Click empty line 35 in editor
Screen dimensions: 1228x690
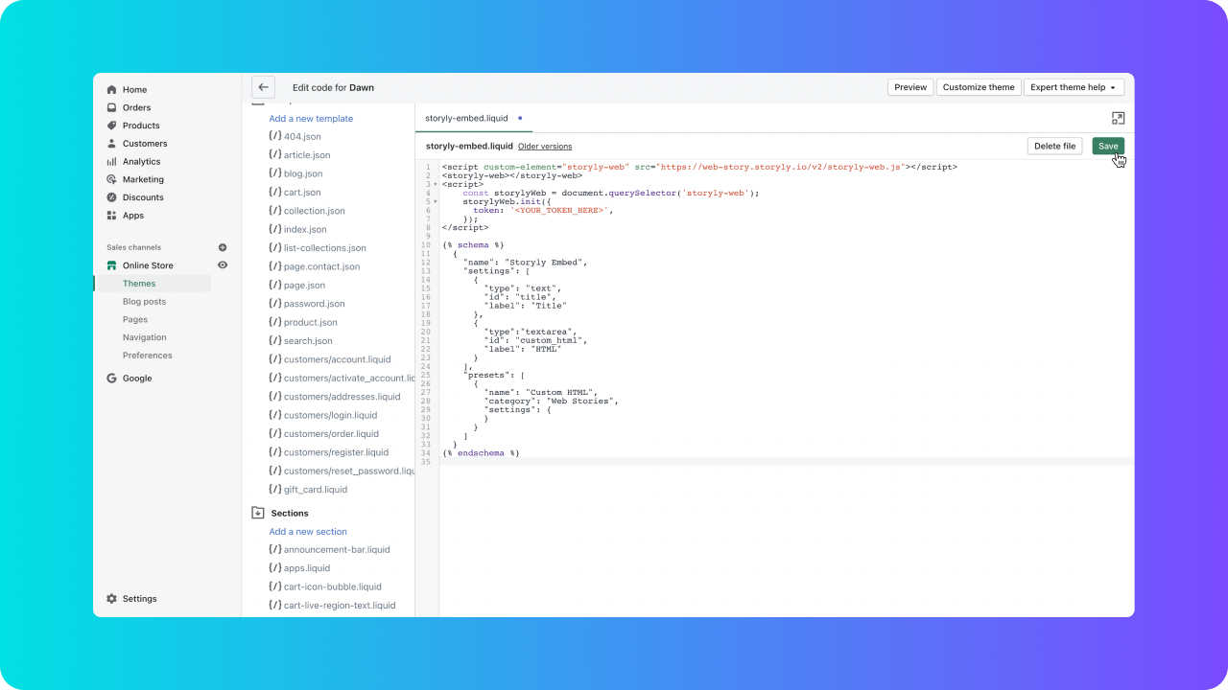pos(787,462)
